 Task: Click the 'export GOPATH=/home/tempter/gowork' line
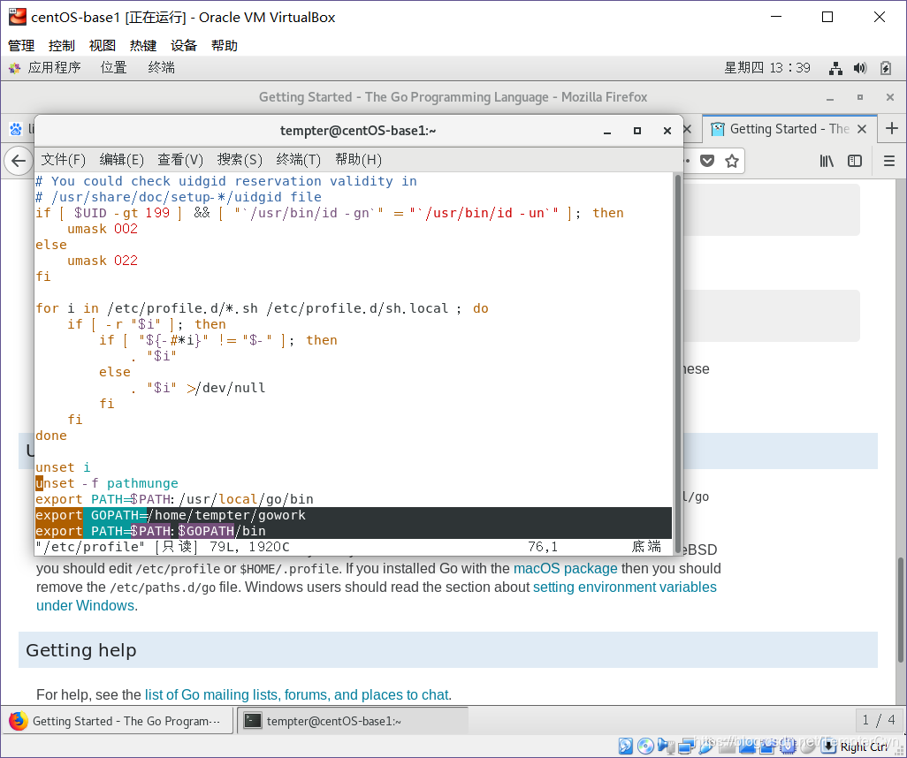(x=354, y=515)
